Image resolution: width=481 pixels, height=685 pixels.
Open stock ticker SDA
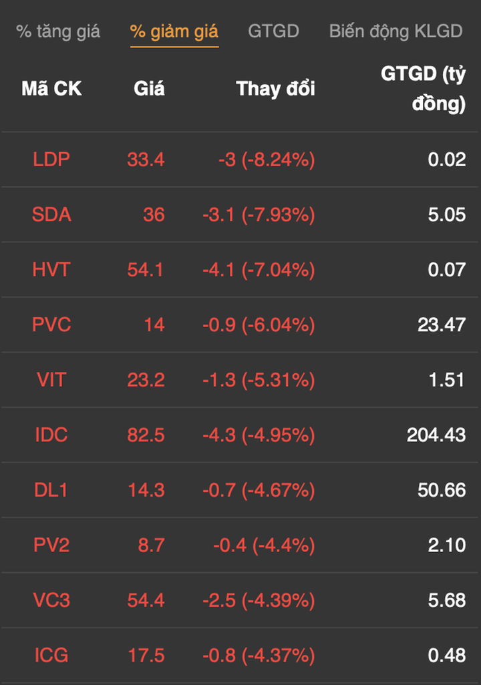[51, 215]
